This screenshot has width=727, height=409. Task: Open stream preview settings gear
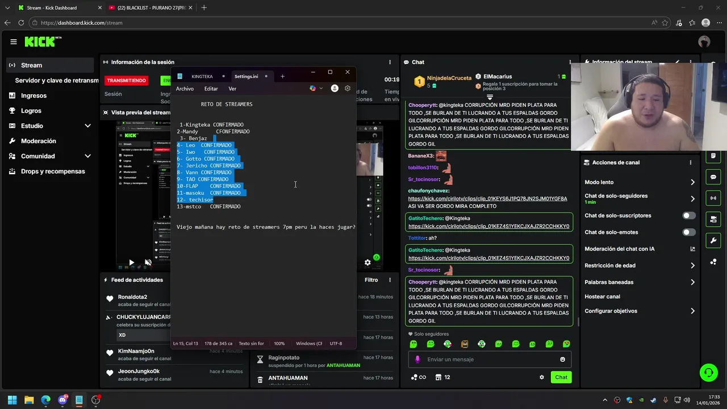367,262
